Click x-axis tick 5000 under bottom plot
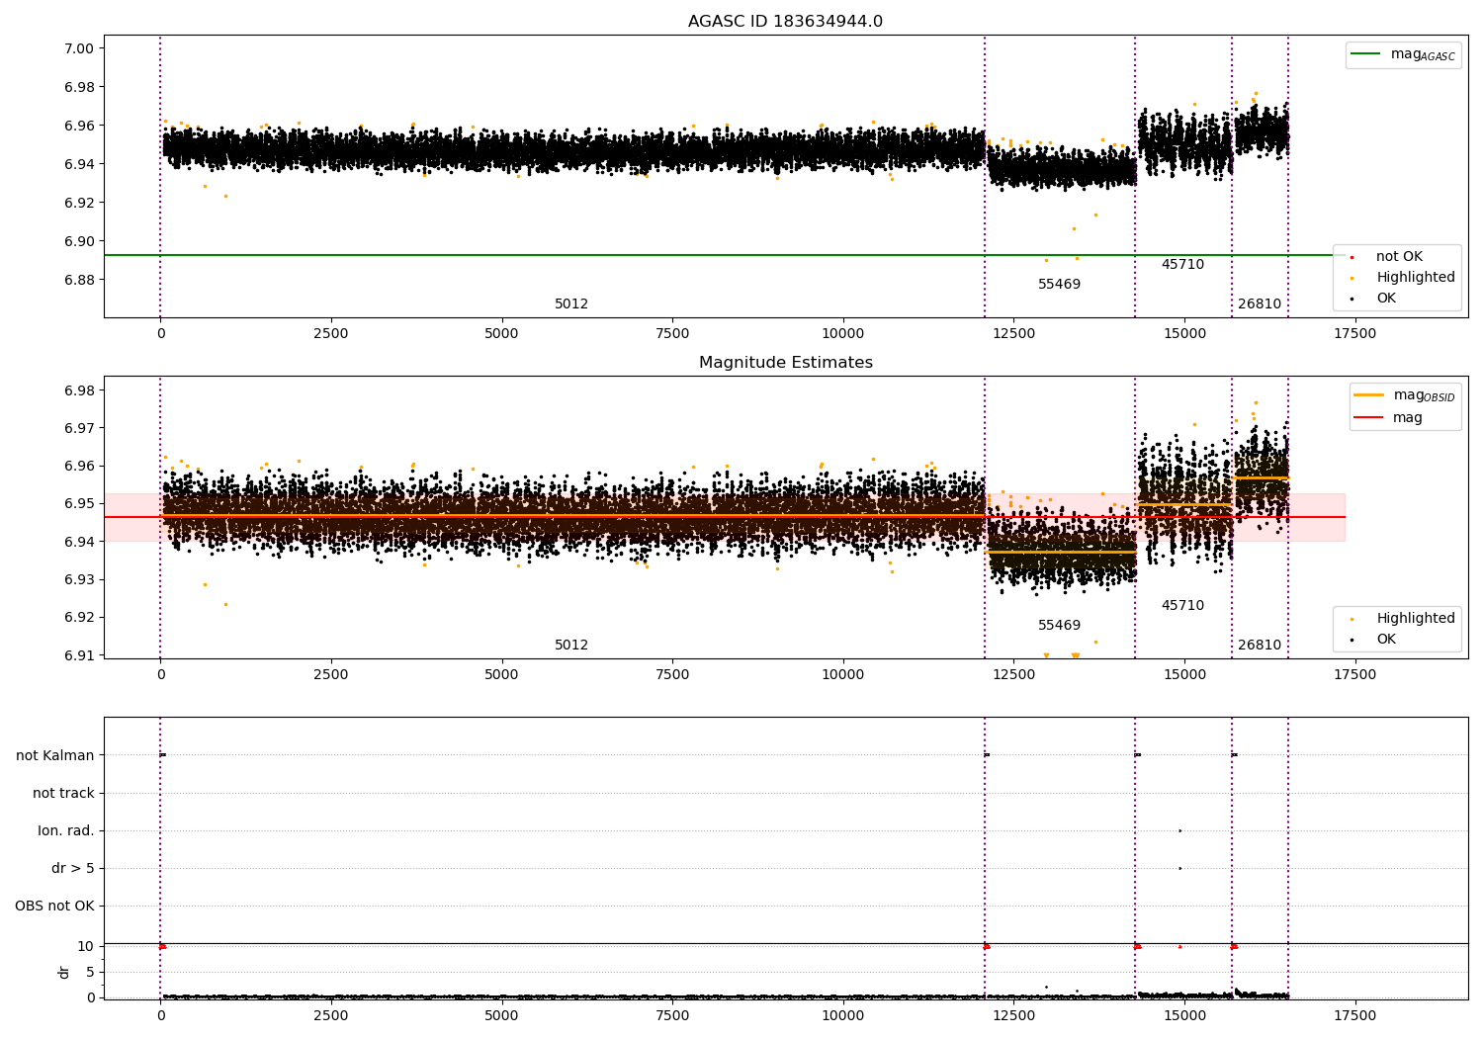The image size is (1483, 1038). (x=501, y=1016)
